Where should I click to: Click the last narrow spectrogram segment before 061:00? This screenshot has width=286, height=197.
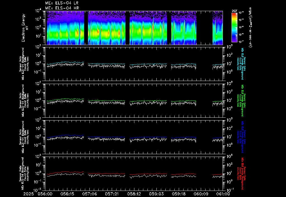pos(218,28)
